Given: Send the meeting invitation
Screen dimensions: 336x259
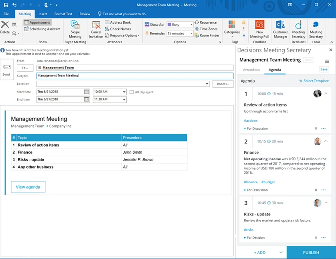Looking at the screenshot, I should pos(6,70).
